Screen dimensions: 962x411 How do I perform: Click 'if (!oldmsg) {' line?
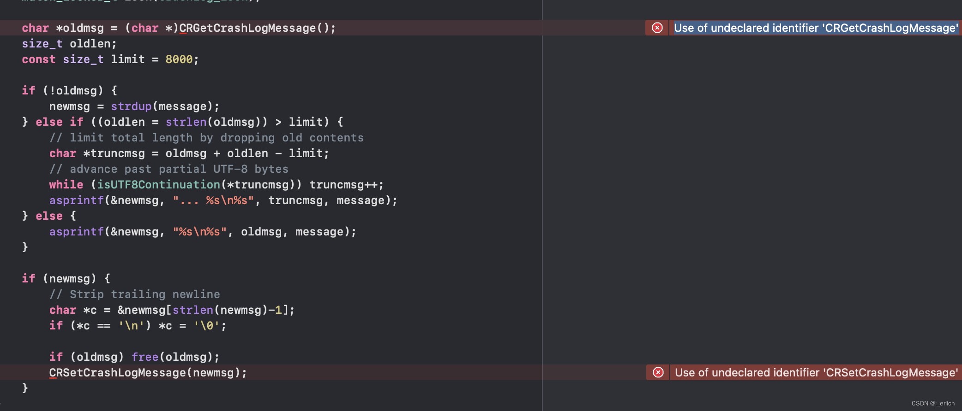coord(70,91)
